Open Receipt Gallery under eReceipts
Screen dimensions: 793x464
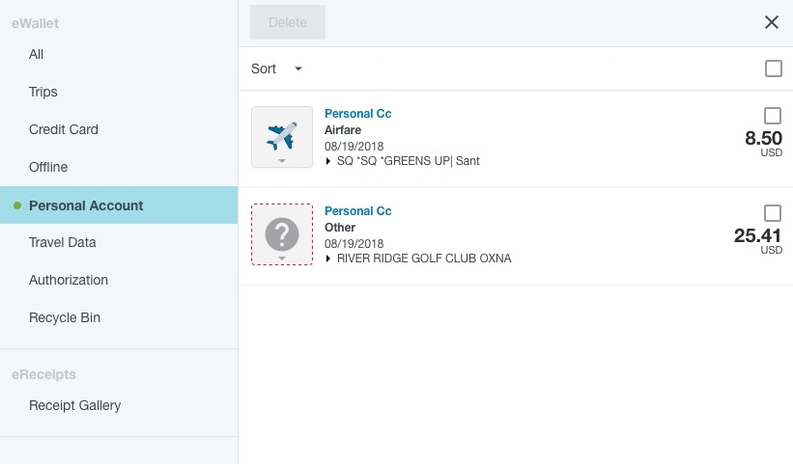pos(75,405)
